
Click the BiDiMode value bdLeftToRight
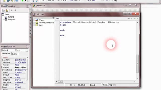[20, 62]
